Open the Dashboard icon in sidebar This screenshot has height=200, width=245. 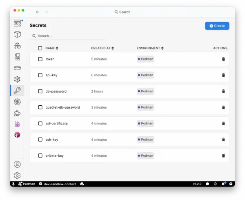pos(17,23)
